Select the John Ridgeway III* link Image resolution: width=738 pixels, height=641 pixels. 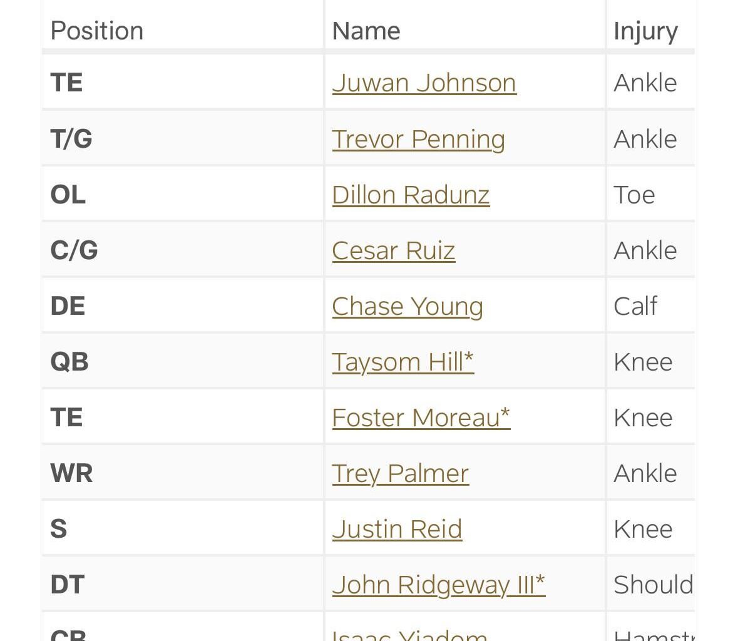pyautogui.click(x=438, y=584)
